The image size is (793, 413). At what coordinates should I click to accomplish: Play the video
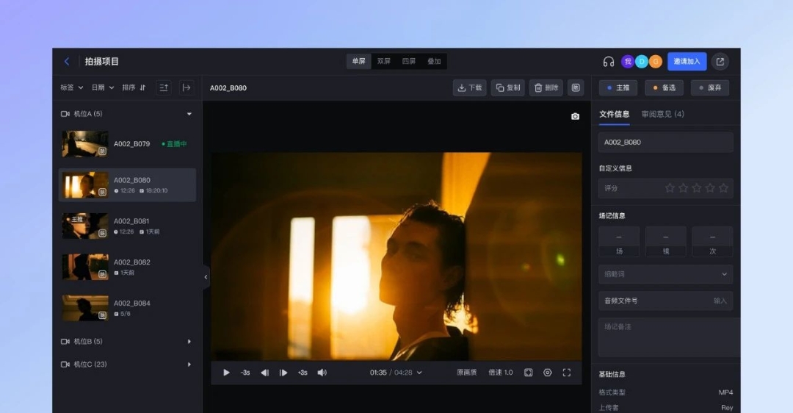point(227,373)
